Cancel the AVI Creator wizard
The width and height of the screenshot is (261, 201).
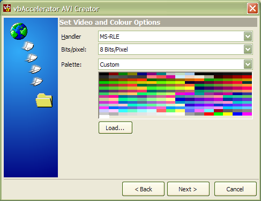(235, 189)
